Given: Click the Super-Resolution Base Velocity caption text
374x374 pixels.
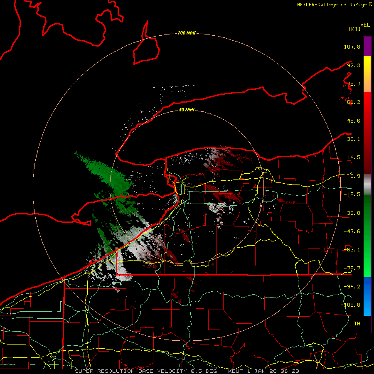Looking at the screenshot, I should (187, 371).
